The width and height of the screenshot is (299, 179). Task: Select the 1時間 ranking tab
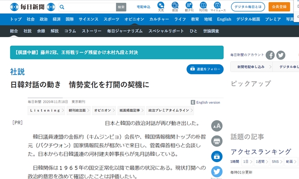coord(235,162)
